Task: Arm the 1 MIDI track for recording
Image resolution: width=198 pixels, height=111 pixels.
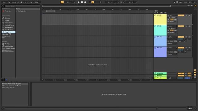Action: click(189, 15)
